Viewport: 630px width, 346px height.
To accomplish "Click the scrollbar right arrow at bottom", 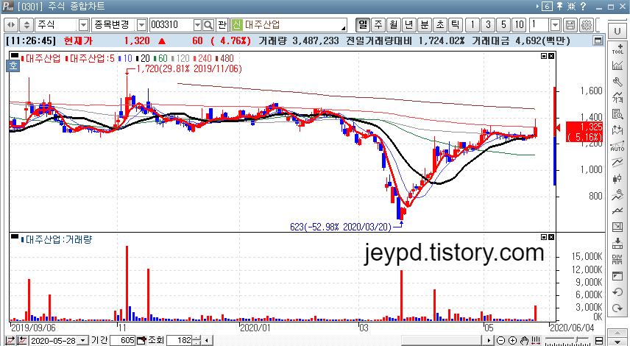I will point(489,341).
